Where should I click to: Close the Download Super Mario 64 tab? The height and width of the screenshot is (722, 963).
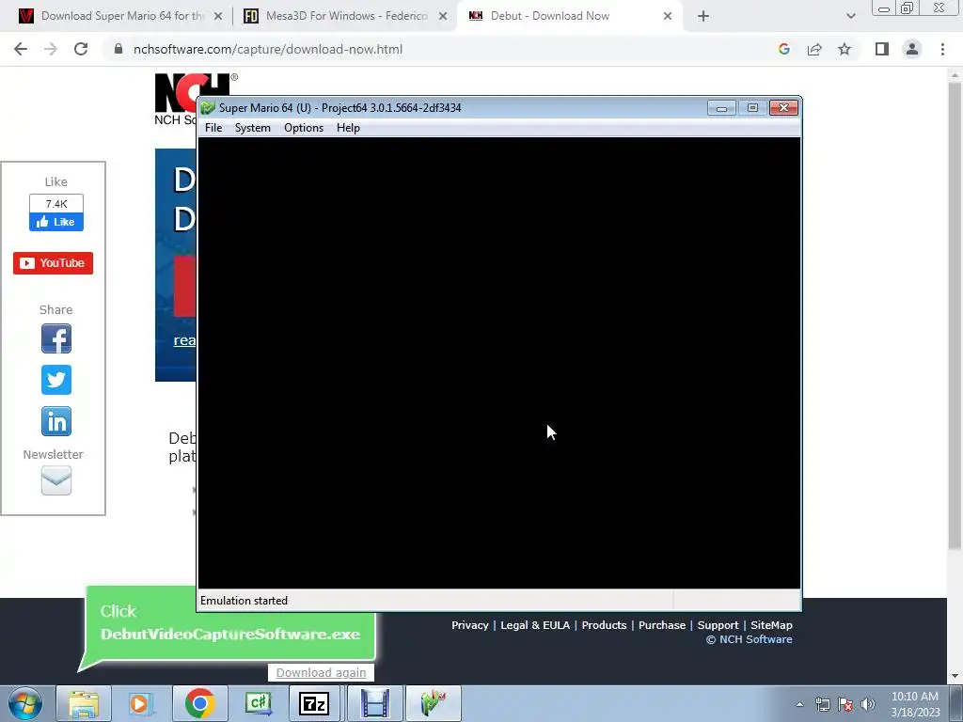click(x=218, y=16)
